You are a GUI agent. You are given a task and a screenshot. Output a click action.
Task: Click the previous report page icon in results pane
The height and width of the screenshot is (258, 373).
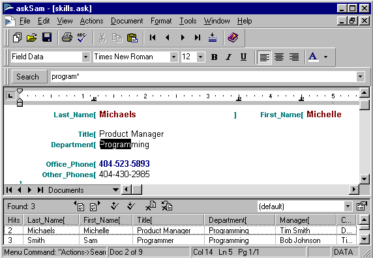point(79,207)
